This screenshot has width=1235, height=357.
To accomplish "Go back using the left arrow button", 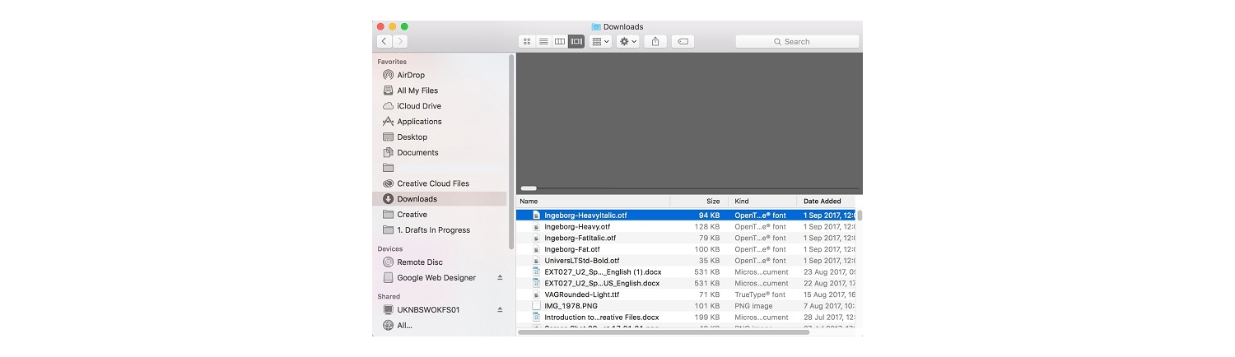I will [x=384, y=41].
